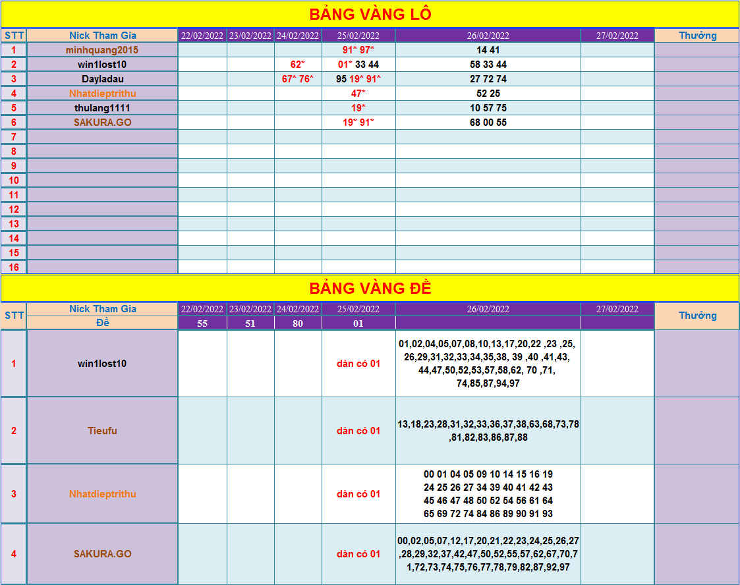The height and width of the screenshot is (585, 740).
Task: Click the nickname 'minhquang2015'
Action: click(x=102, y=50)
